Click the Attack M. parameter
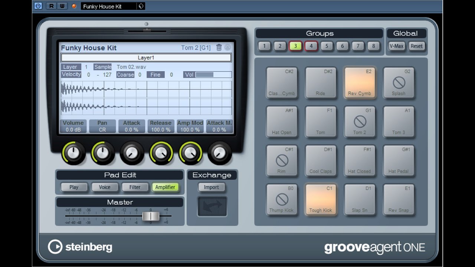Screen dimensions: 475x267 pos(219,126)
